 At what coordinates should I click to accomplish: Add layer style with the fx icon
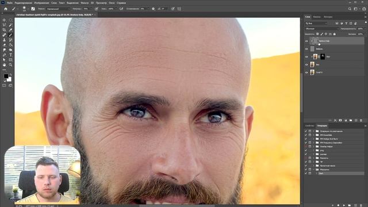coord(335,120)
